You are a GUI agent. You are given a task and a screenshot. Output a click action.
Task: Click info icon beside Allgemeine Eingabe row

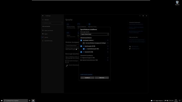[108, 58]
